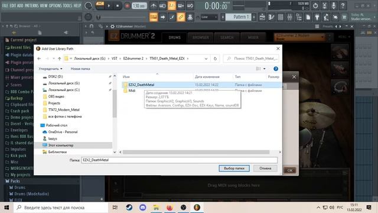Screen dimensions: 378x213
Task: Open the FILE menu in FL Studio
Action: pyautogui.click(x=5, y=5)
